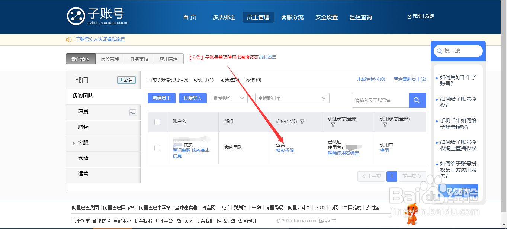Image resolution: width=507 pixels, height=229 pixels.
Task: Click the 下一页 pagination button
Action: (413, 177)
